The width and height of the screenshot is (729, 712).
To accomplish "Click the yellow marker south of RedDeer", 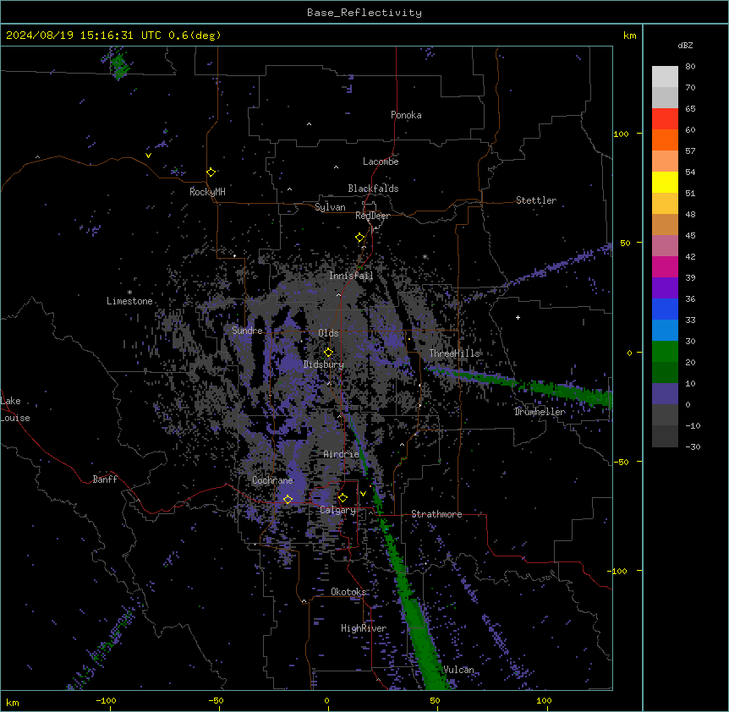I will (x=359, y=238).
